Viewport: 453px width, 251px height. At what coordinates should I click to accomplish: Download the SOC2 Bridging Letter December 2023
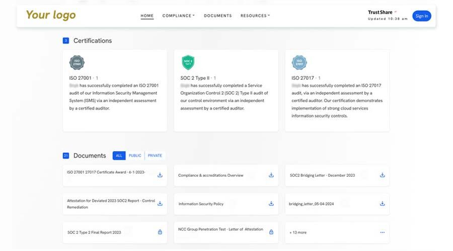tap(382, 175)
